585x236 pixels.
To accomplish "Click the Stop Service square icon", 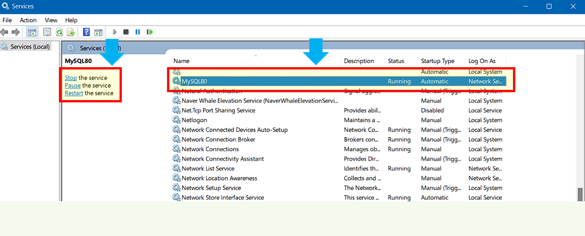I will pos(126,32).
